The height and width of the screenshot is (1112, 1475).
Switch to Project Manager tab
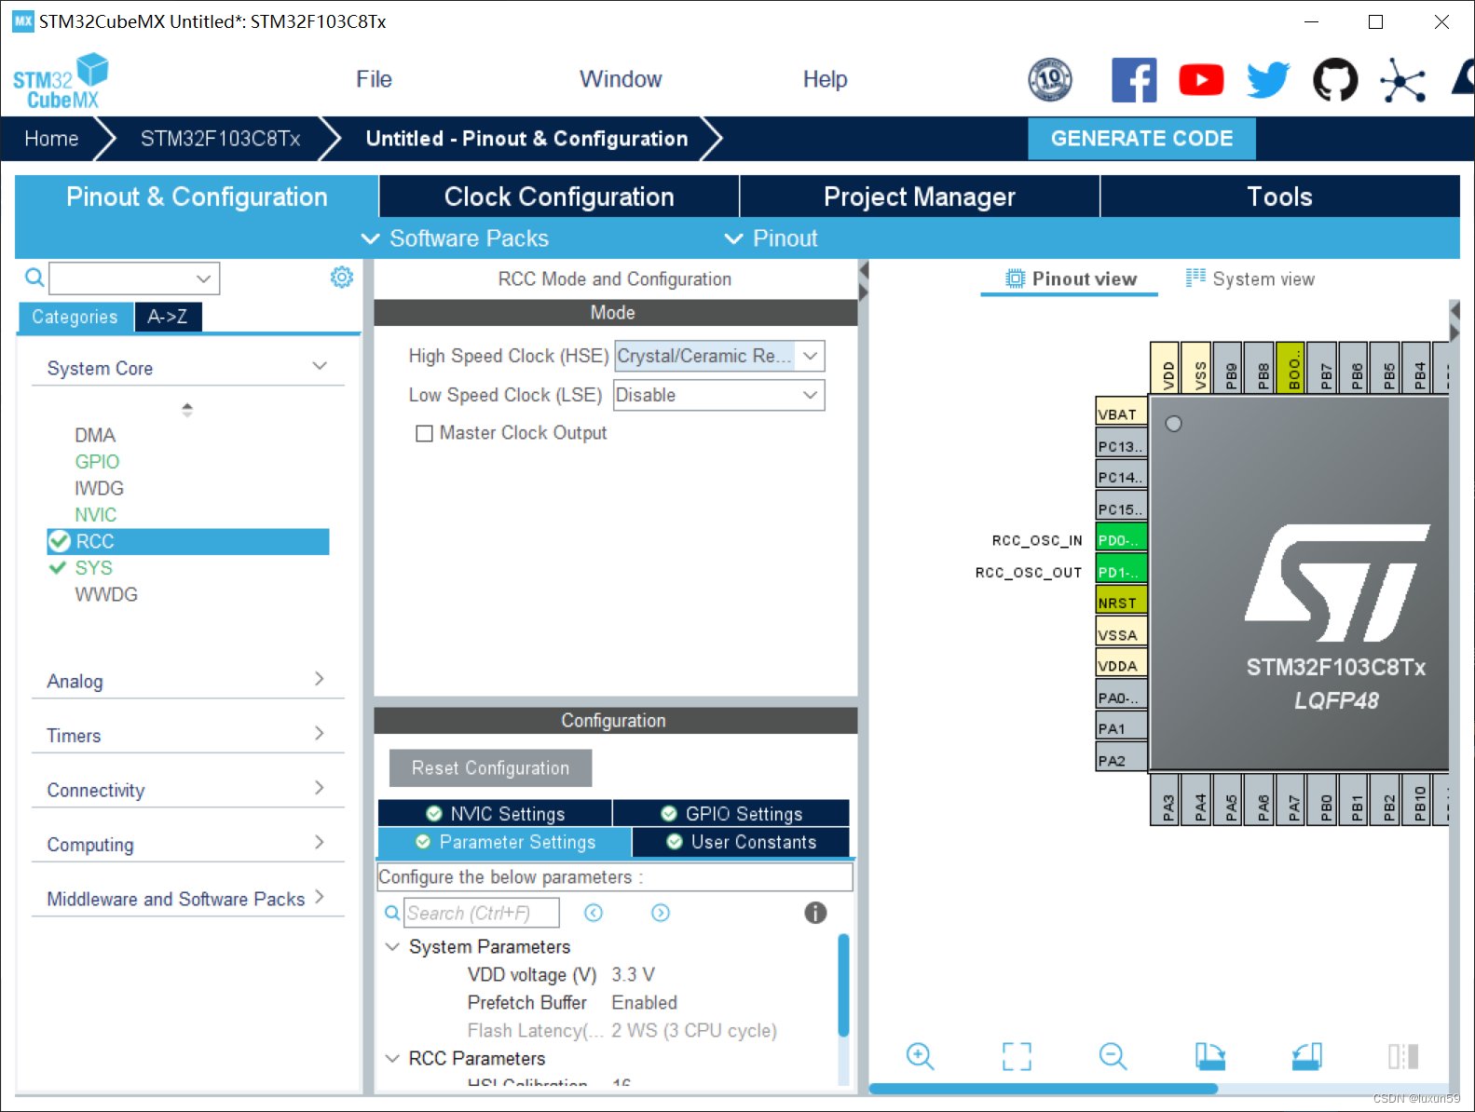[920, 197]
